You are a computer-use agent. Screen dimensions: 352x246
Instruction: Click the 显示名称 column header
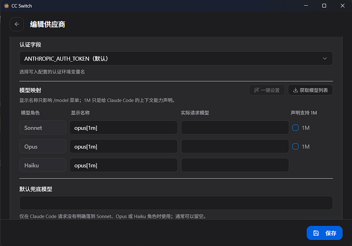click(81, 113)
